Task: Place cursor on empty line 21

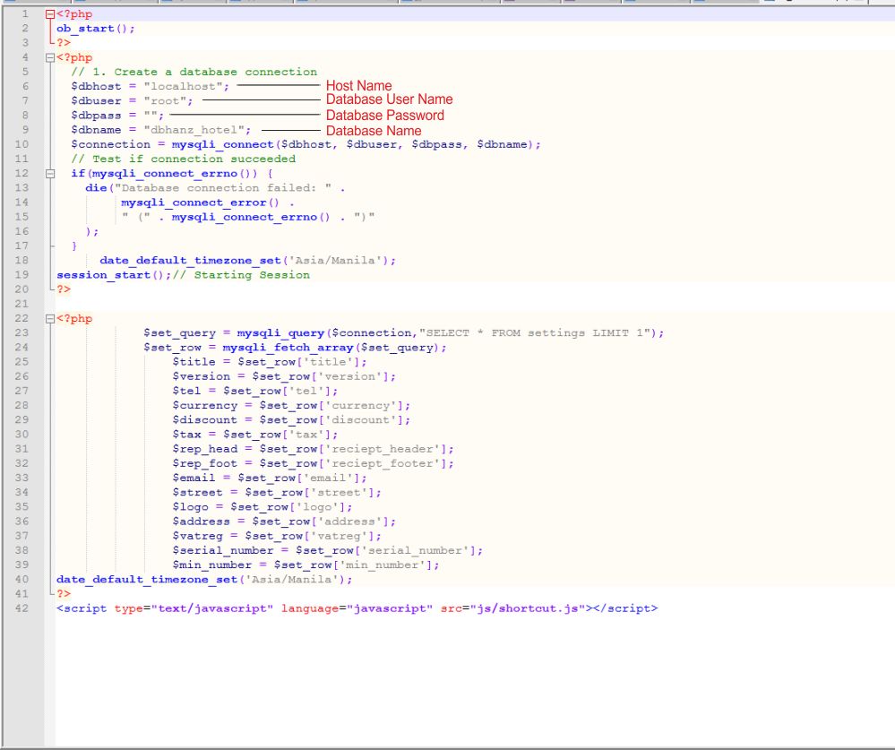Action: click(x=269, y=304)
